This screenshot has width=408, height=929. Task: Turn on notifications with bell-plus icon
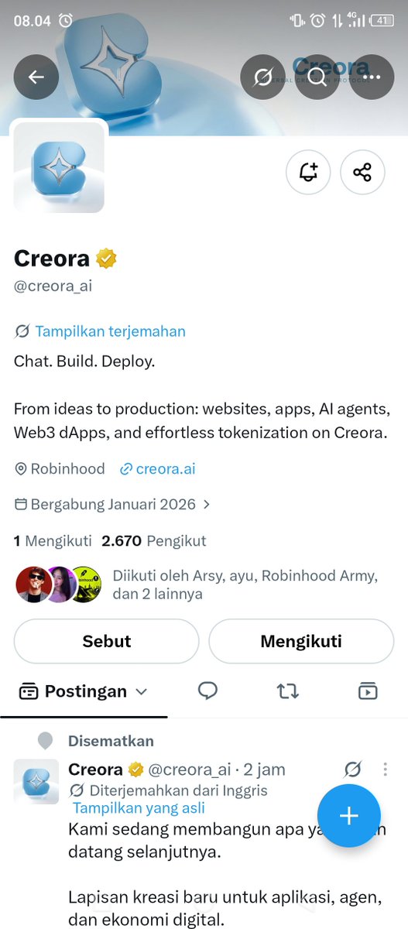tap(308, 172)
